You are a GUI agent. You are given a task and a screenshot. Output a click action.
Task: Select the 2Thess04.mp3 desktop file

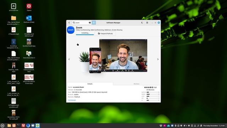coord(13,31)
